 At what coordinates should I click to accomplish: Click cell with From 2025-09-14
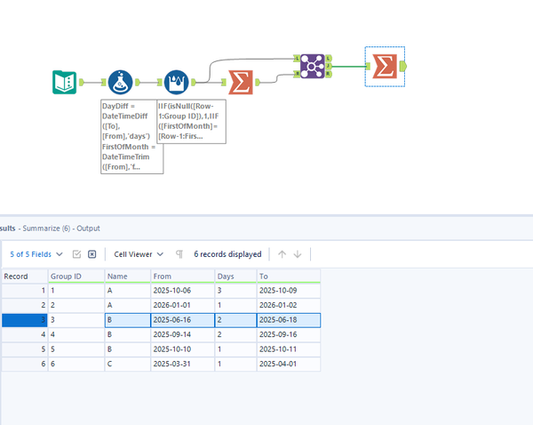(182, 334)
